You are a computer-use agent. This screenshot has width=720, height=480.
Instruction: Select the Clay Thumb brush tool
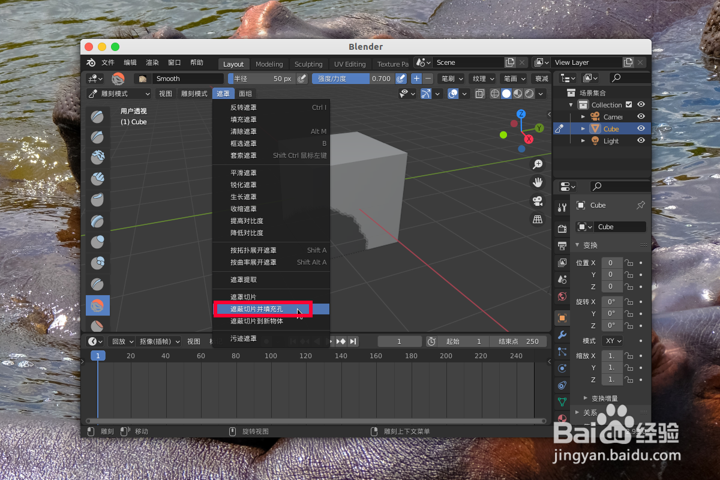98,200
